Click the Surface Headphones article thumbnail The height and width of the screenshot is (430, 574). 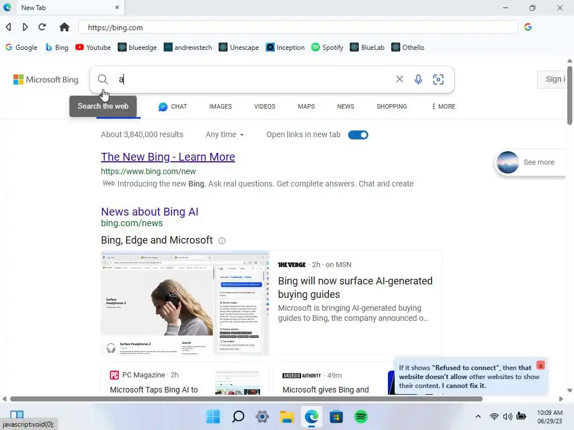pyautogui.click(x=185, y=303)
